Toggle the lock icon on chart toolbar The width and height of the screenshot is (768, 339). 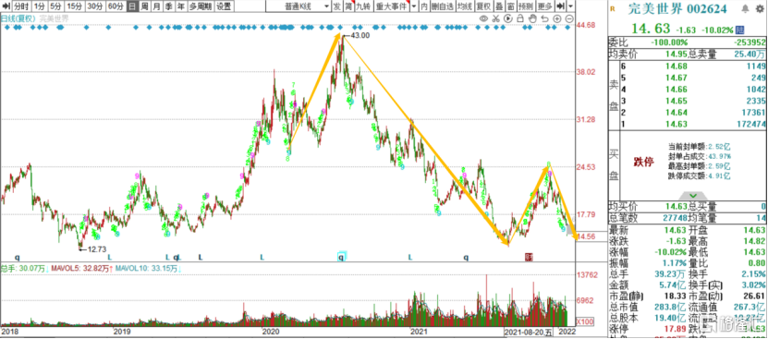click(520, 18)
